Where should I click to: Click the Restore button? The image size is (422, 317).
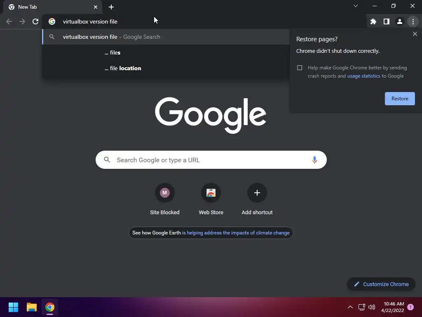[x=400, y=99]
